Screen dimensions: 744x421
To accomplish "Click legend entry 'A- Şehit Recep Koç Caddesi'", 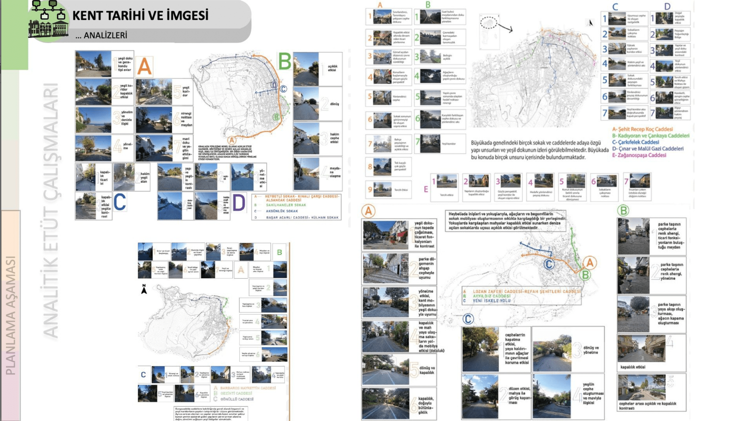I will (x=642, y=129).
